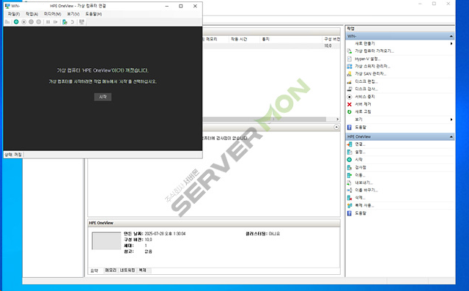This screenshot has height=291, width=469.
Task: Click 복제 사용 under HPE OneView actions
Action: 365,205
